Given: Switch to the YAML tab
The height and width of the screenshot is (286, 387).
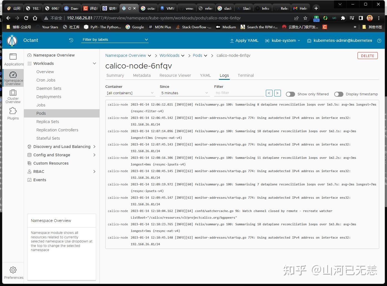Looking at the screenshot, I should point(205,75).
